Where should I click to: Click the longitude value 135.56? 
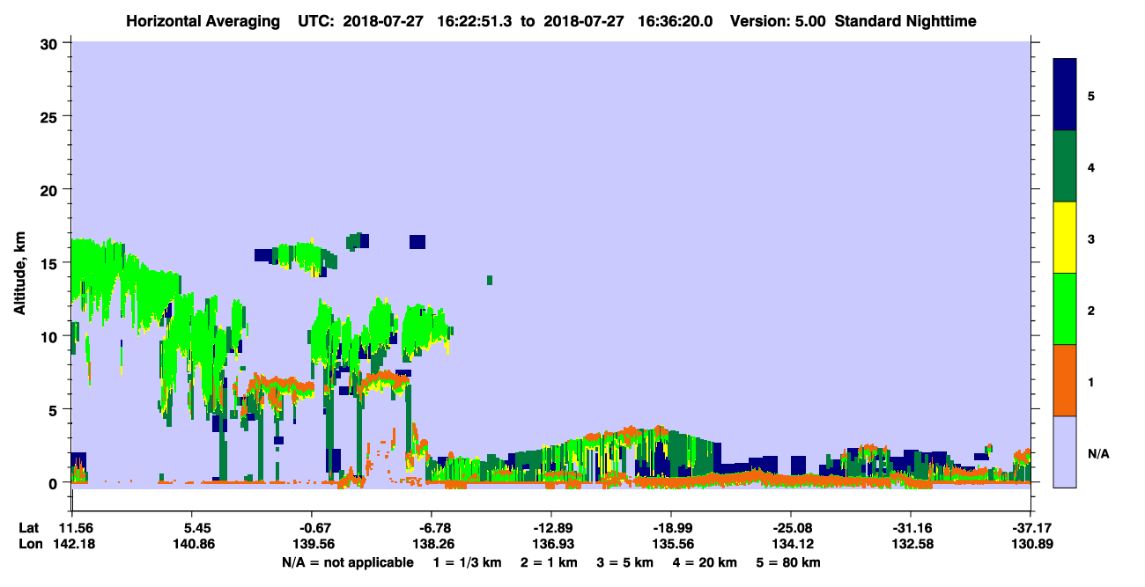(x=671, y=544)
